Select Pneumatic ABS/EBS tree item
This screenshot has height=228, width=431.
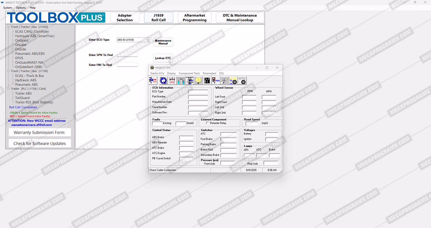pyautogui.click(x=30, y=54)
